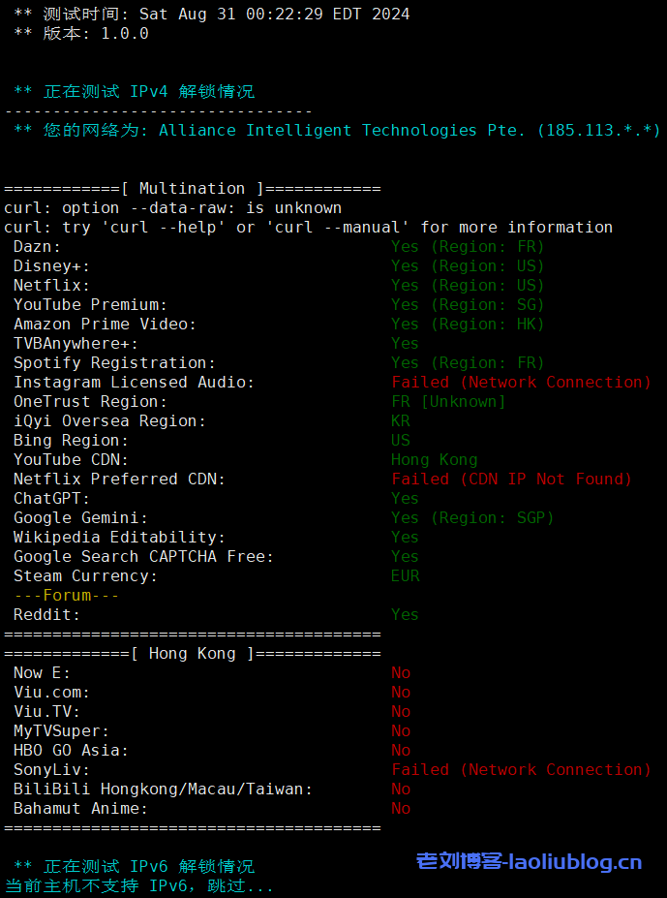Click the Disney+ service label
This screenshot has width=667, height=898.
51,265
